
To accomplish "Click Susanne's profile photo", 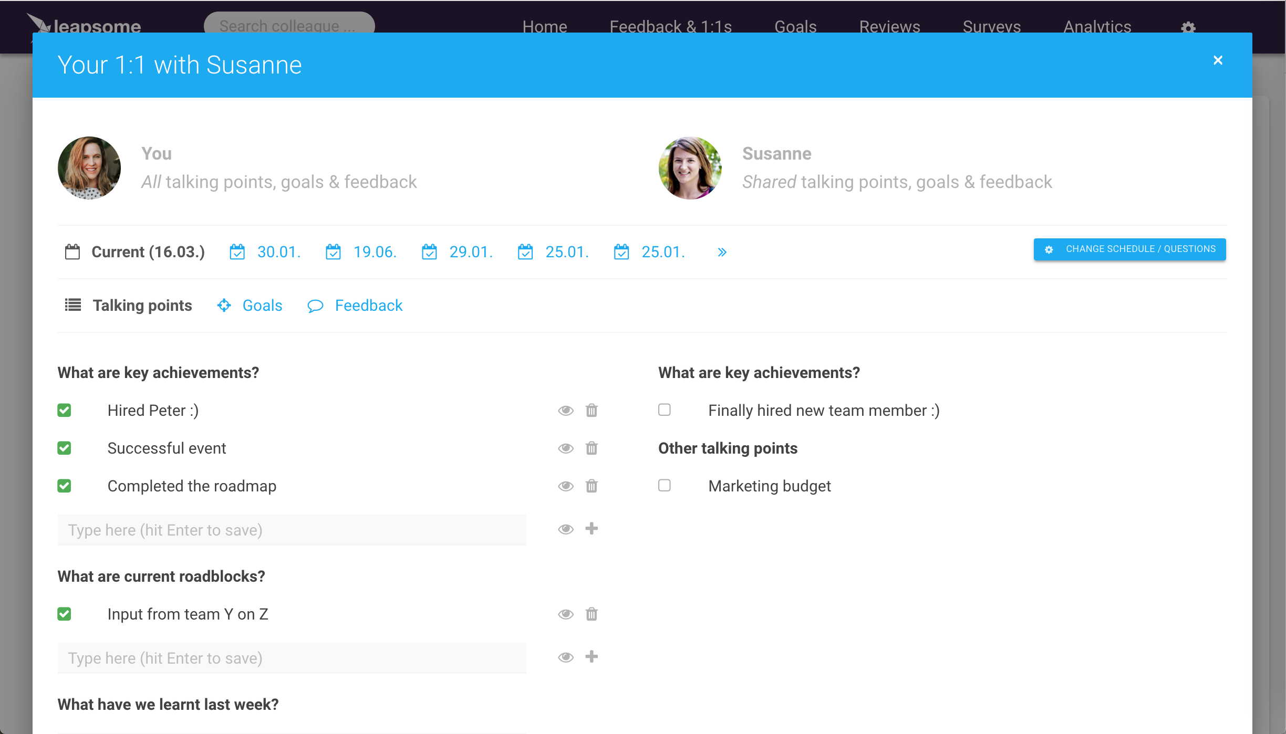I will 690,168.
